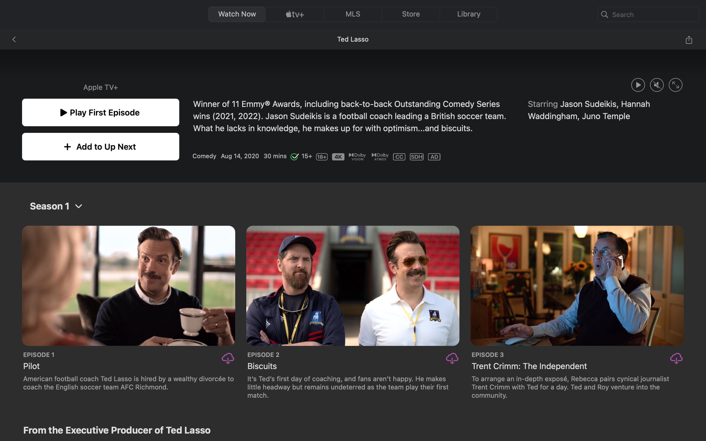
Task: Open Trent Crimm: The Independent title
Action: point(529,366)
